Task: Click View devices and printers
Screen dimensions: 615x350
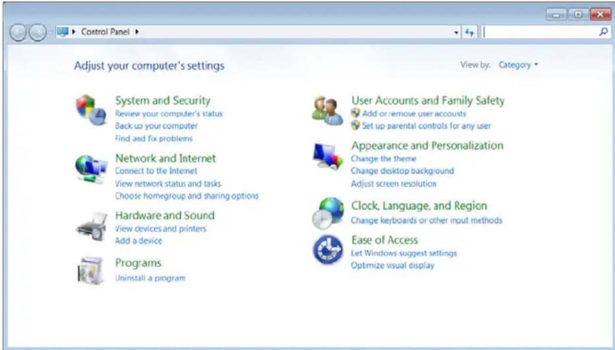Action: point(160,229)
